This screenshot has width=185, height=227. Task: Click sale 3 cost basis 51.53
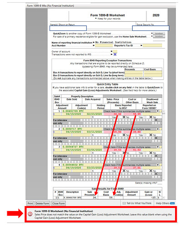click(132, 150)
